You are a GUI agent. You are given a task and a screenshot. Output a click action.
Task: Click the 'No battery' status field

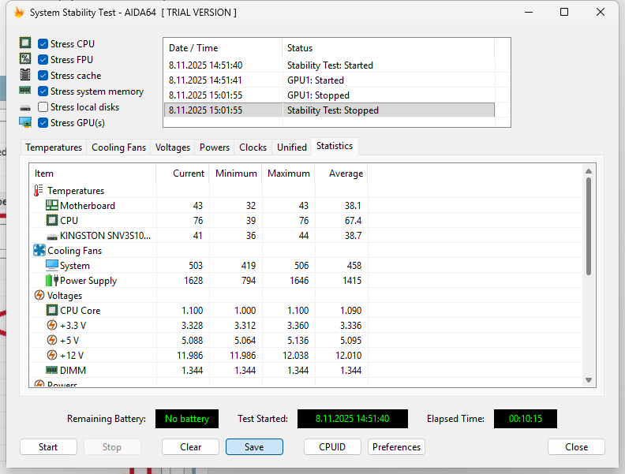pyautogui.click(x=187, y=419)
